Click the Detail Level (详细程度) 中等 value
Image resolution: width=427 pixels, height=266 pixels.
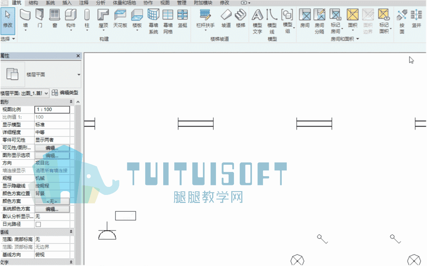(x=52, y=132)
